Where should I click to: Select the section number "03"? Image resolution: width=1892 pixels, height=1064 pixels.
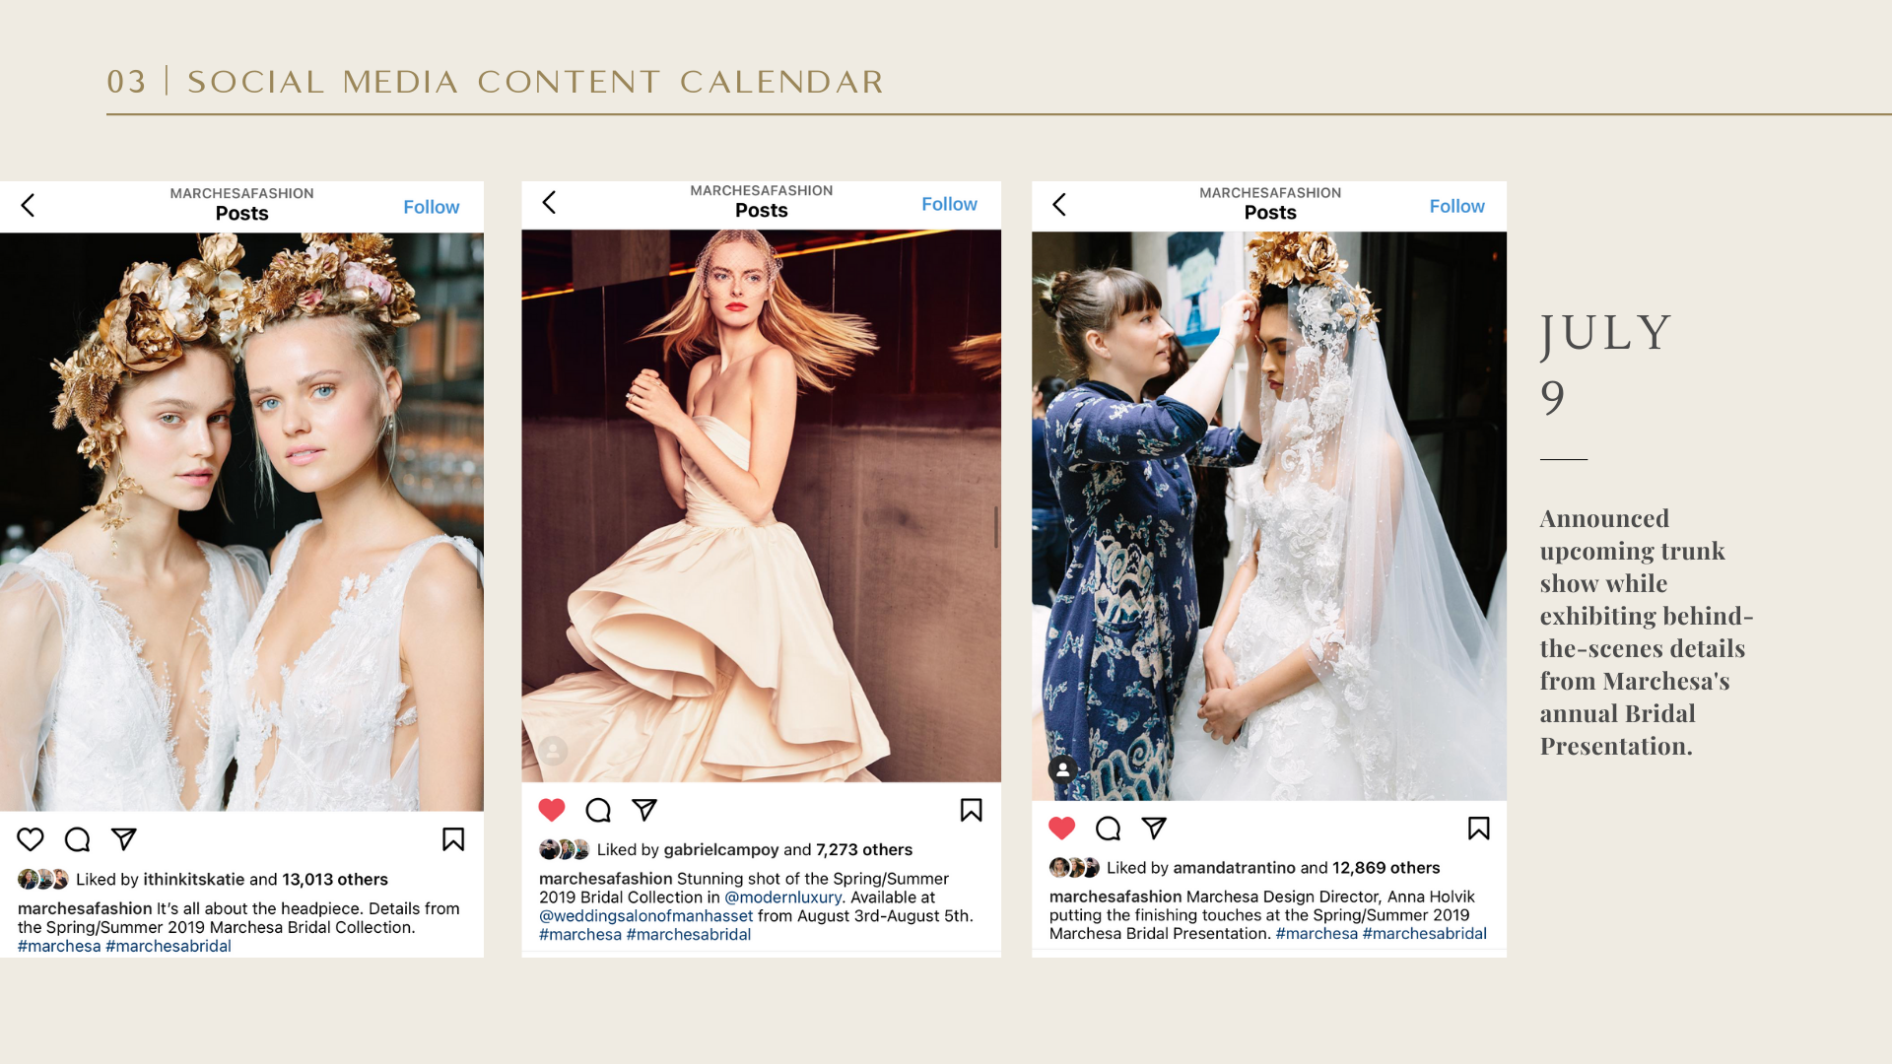[126, 82]
